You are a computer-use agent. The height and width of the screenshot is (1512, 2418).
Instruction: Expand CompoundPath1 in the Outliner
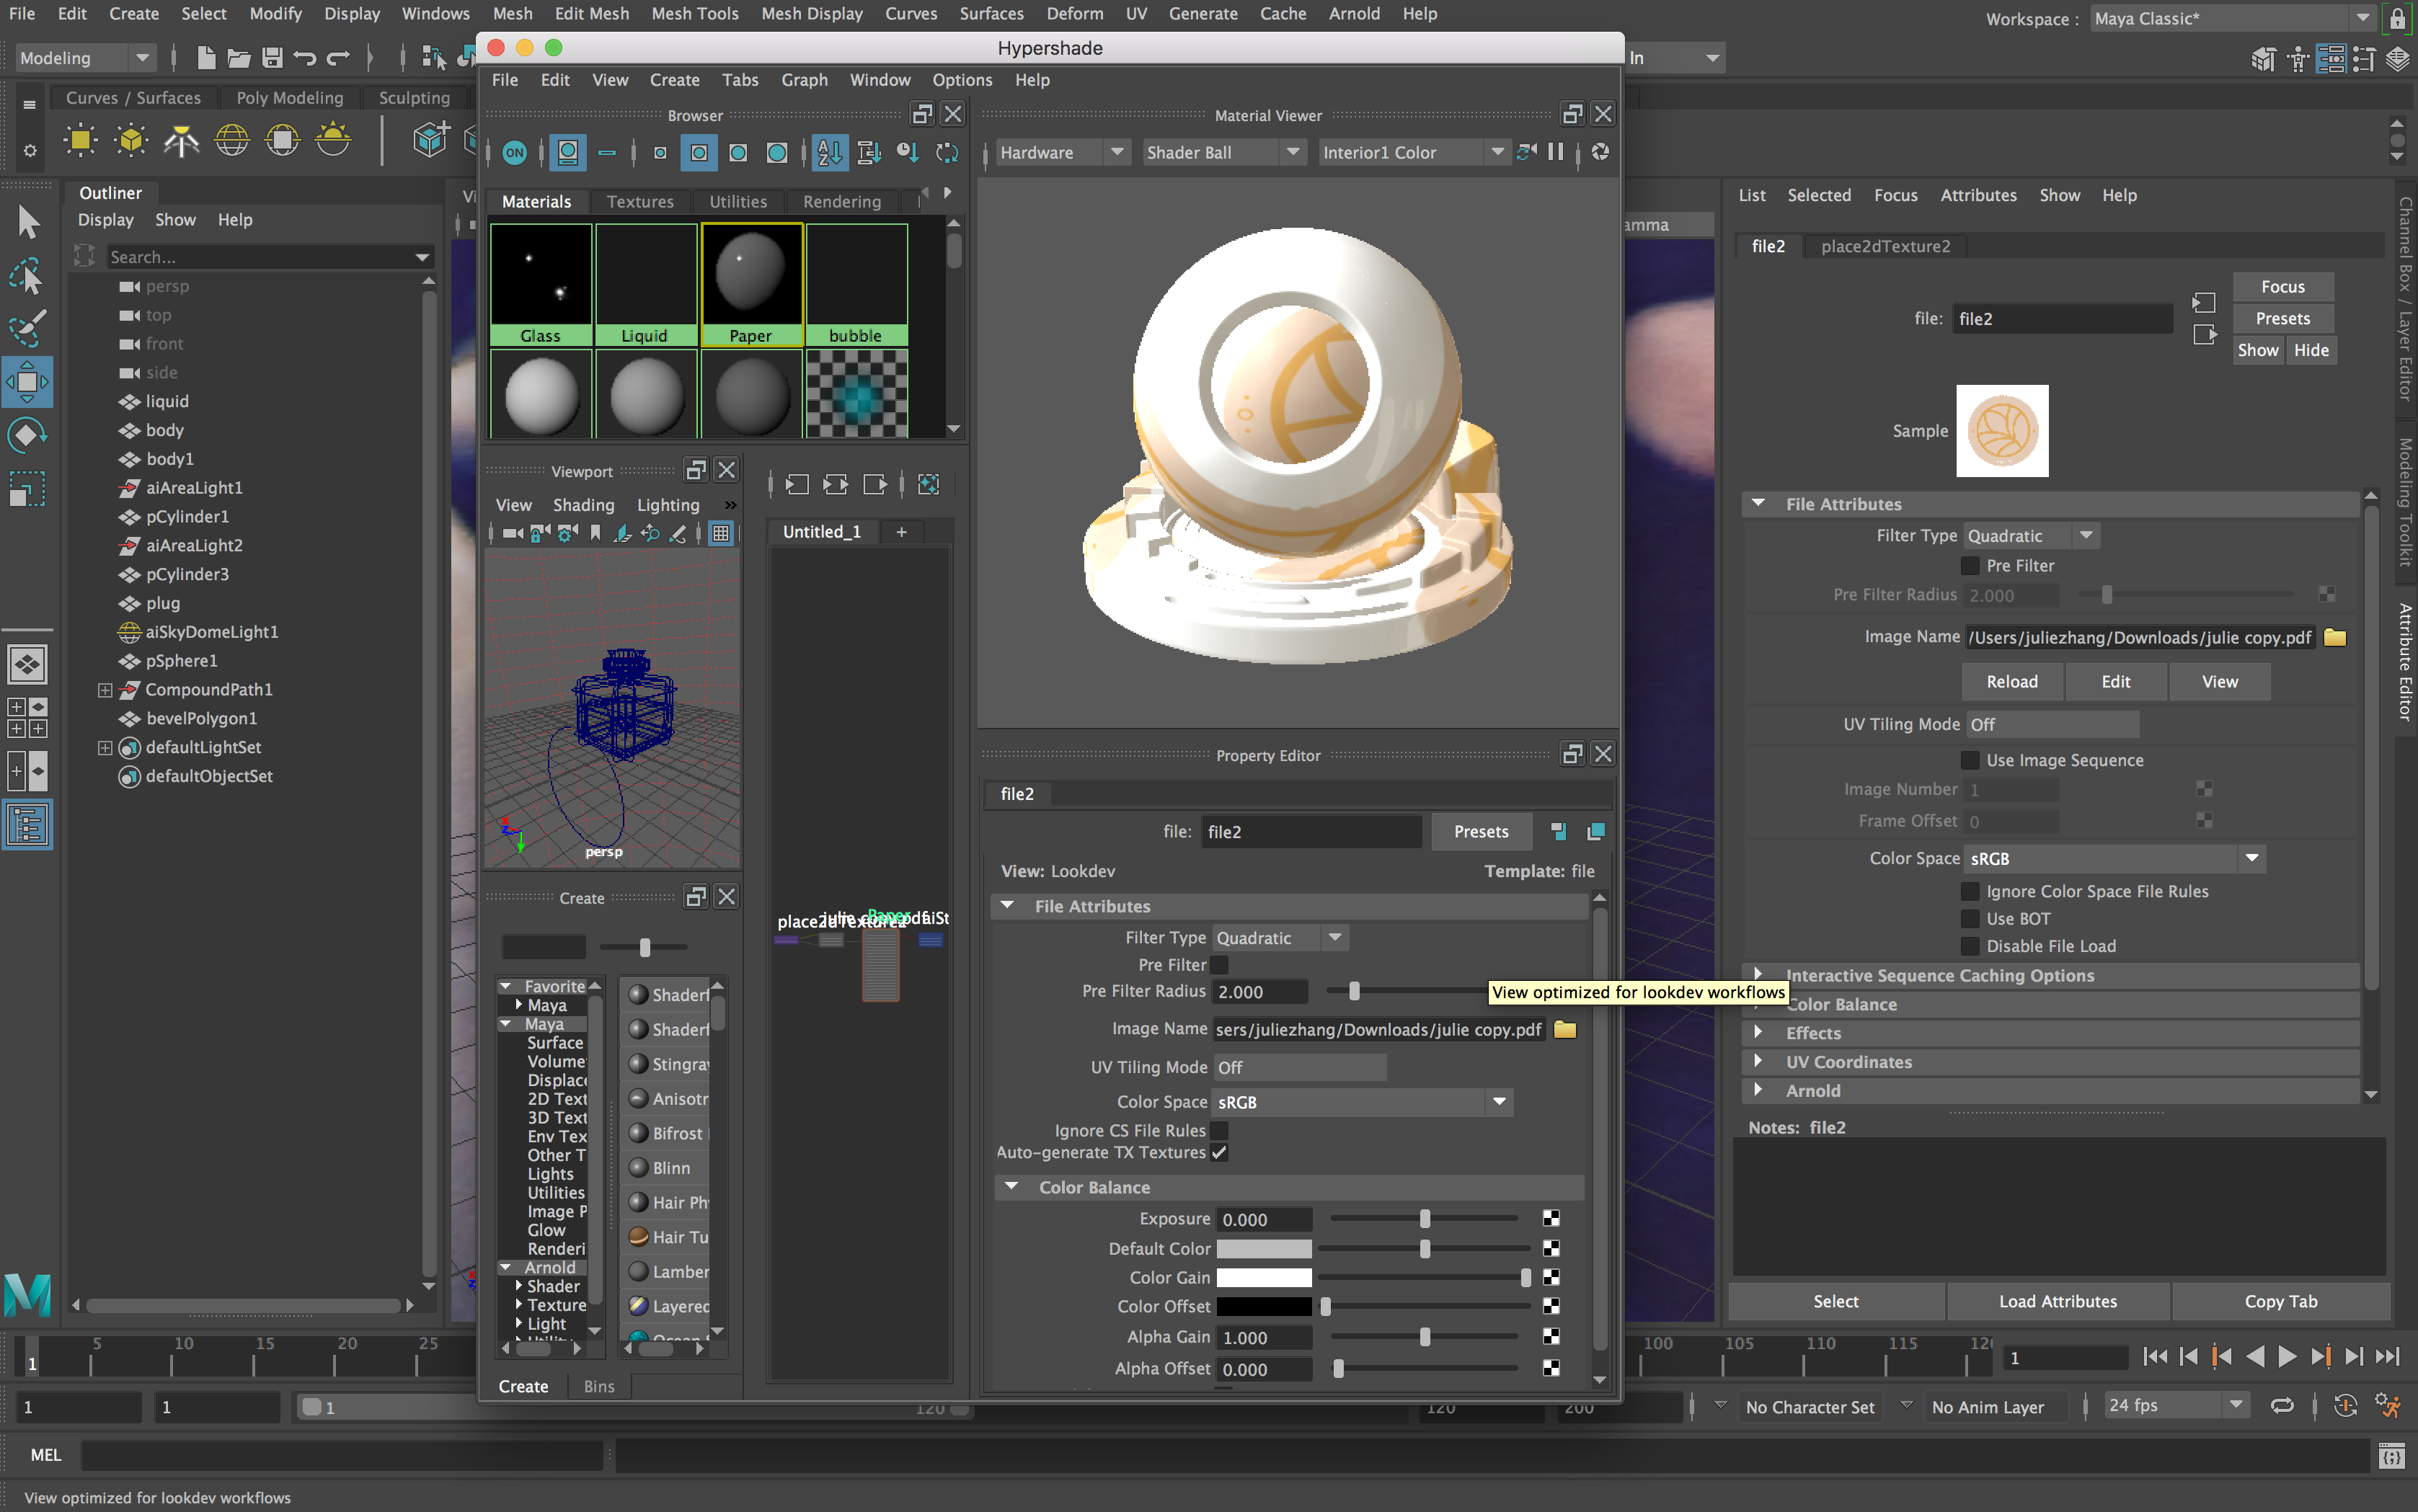pyautogui.click(x=105, y=689)
